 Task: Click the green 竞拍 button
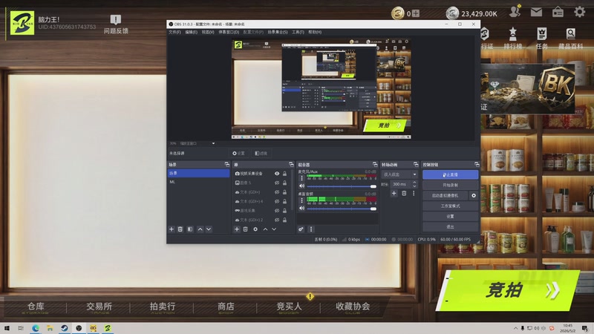coord(508,290)
